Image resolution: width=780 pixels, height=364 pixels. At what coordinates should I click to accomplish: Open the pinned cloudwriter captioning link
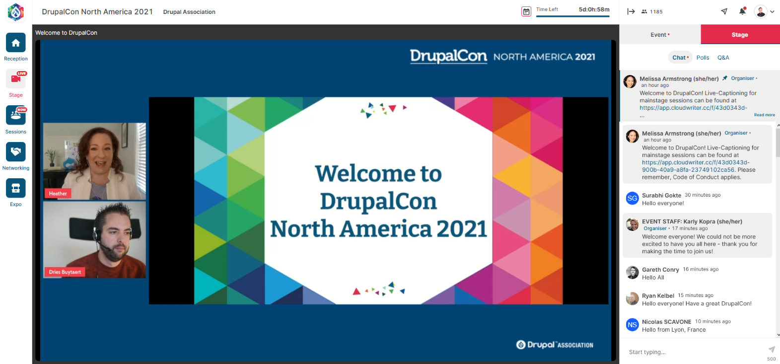(693, 108)
